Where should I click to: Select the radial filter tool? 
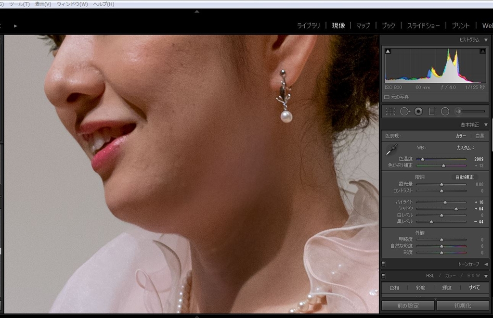tap(445, 111)
